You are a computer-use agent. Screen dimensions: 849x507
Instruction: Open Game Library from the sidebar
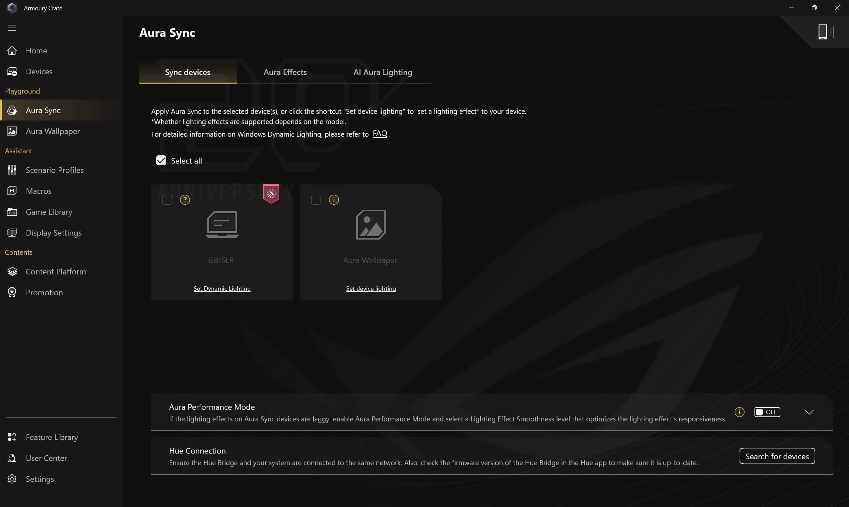(x=61, y=212)
